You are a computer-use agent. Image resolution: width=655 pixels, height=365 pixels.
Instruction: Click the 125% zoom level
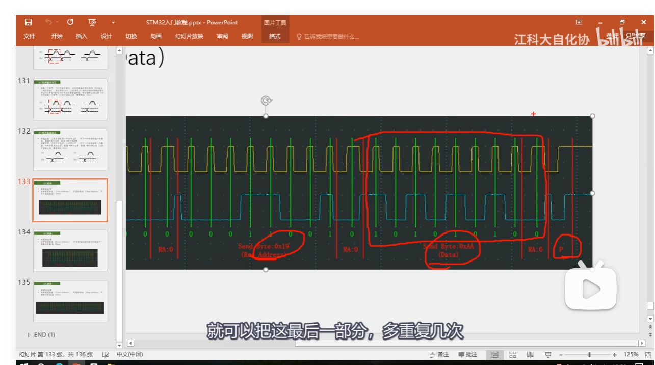[631, 354]
